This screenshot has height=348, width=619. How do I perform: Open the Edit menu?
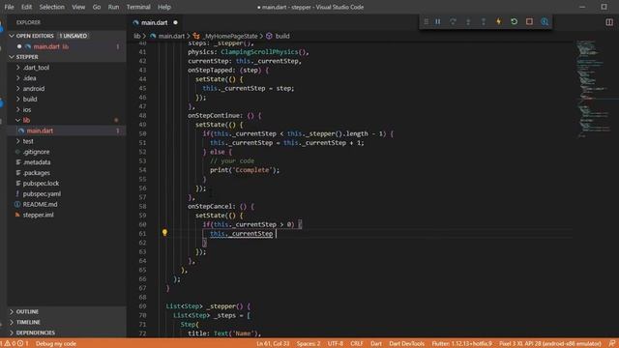point(26,7)
